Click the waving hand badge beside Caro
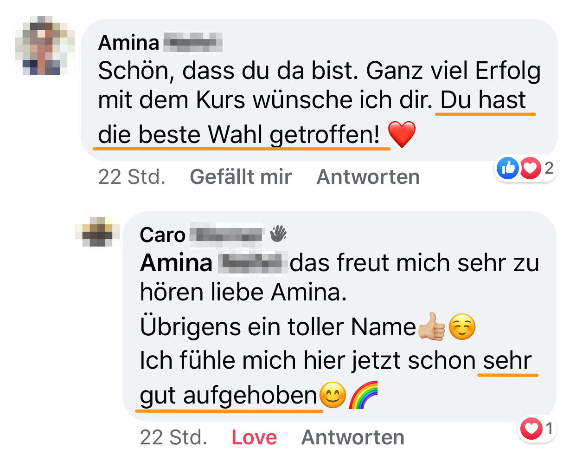The image size is (576, 456). point(278,234)
